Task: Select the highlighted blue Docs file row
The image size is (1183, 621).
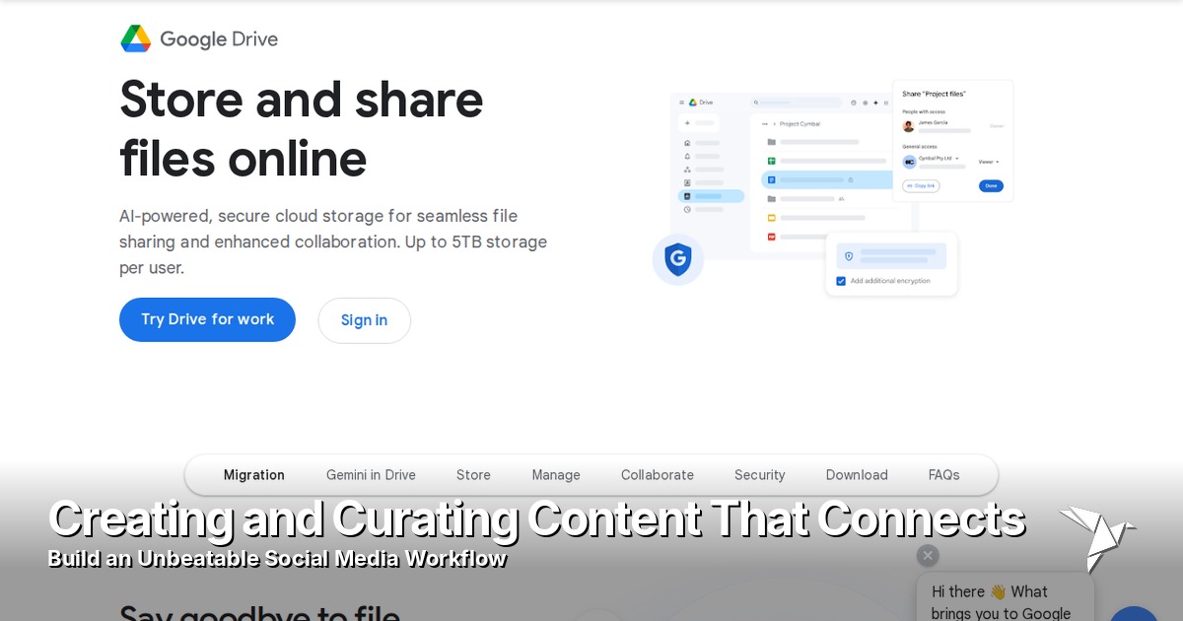Action: pos(828,180)
